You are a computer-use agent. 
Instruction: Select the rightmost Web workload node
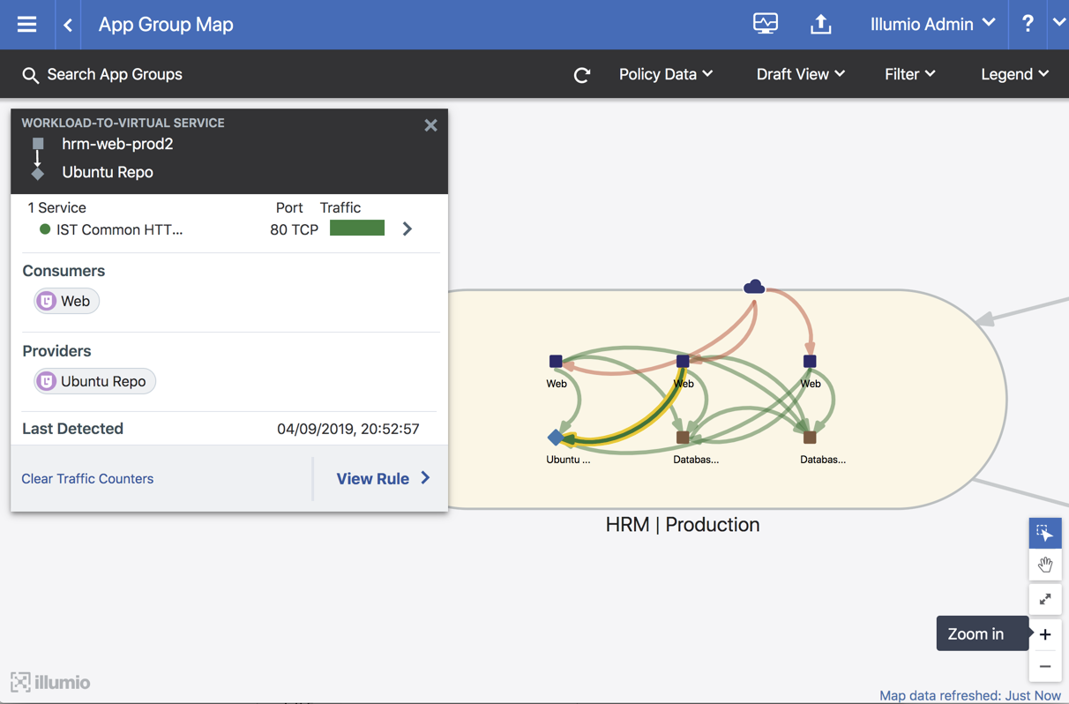tap(810, 361)
